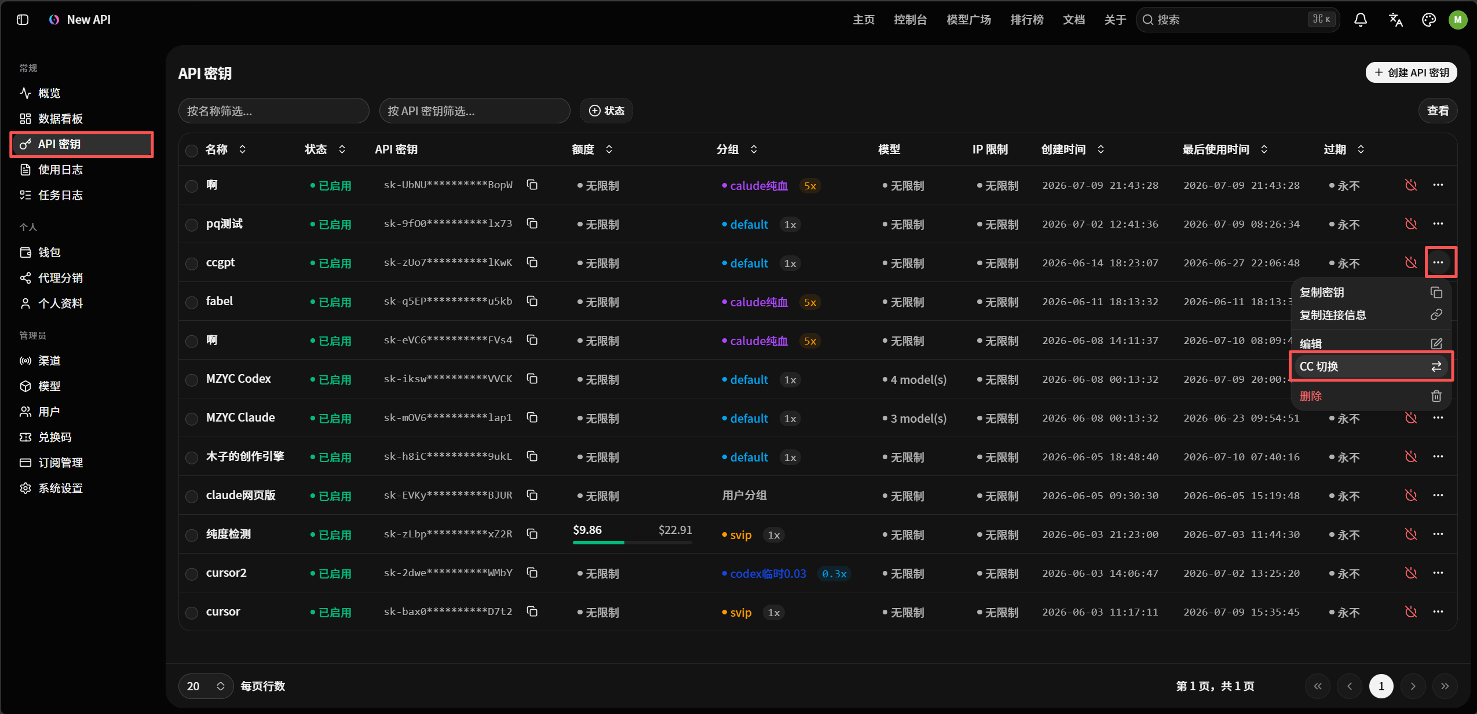Select the ccgpt row checkbox
Viewport: 1477px width, 714px height.
click(x=192, y=263)
